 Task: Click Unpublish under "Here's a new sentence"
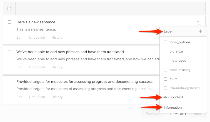37,38
